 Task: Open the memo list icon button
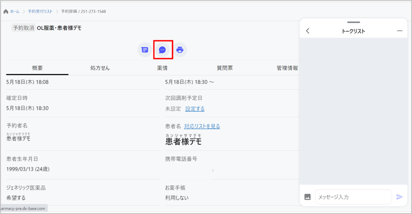tap(145, 50)
